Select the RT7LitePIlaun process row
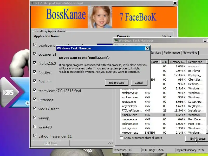The height and width of the screenshot is (156, 208). tap(164, 110)
